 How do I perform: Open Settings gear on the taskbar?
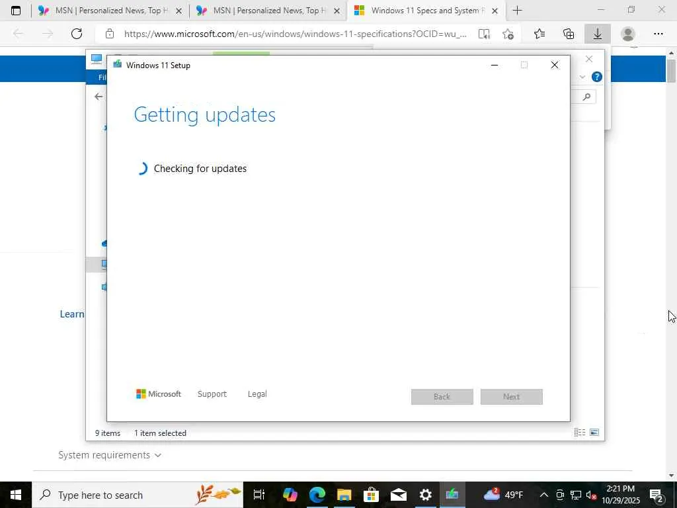(x=425, y=495)
